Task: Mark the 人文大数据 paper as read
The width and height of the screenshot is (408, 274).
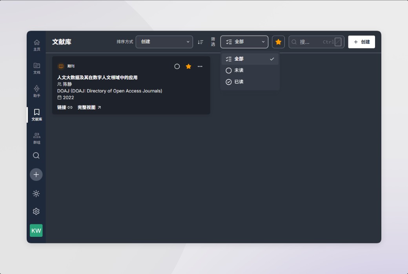Action: 177,67
